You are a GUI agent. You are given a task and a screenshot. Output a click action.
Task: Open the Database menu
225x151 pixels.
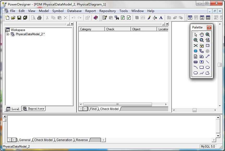(74, 11)
